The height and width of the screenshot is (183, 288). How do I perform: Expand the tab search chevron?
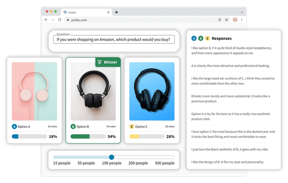click(x=242, y=12)
